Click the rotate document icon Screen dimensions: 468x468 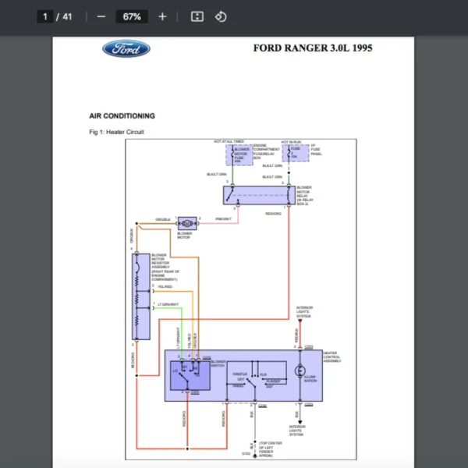[x=221, y=16]
